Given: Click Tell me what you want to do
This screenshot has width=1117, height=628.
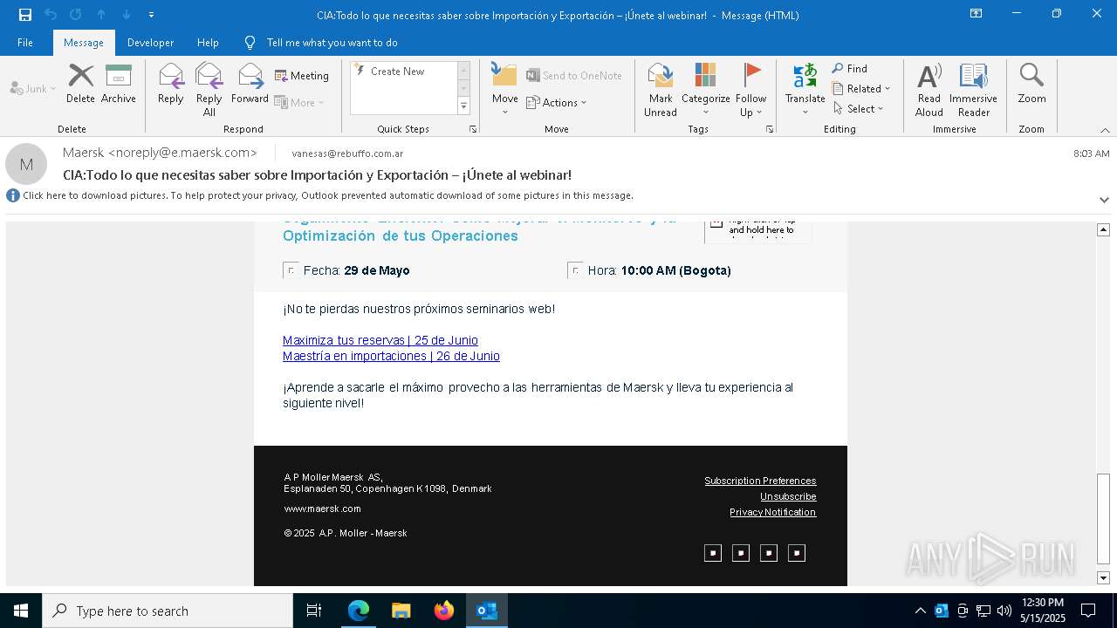Looking at the screenshot, I should 332,43.
